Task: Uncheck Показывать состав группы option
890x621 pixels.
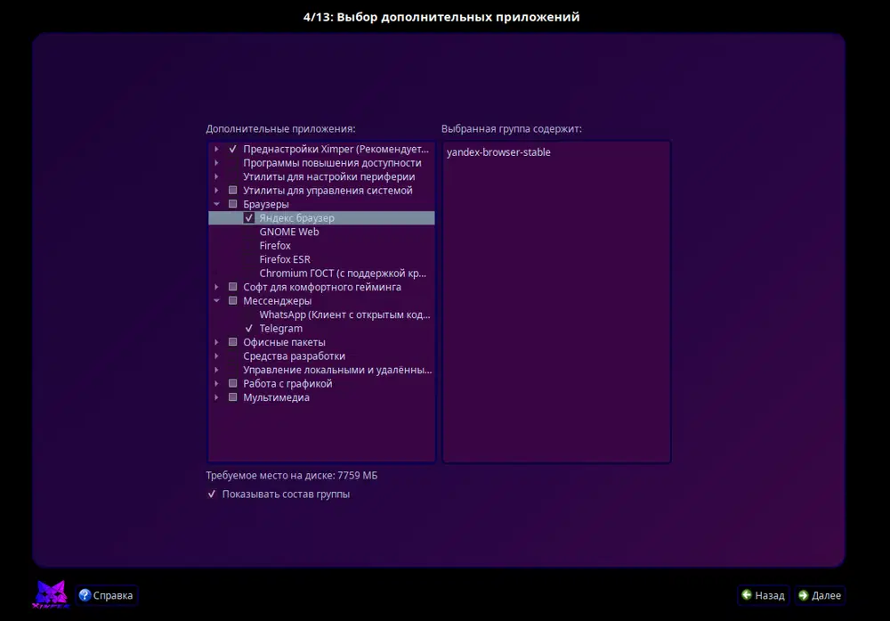Action: point(212,494)
